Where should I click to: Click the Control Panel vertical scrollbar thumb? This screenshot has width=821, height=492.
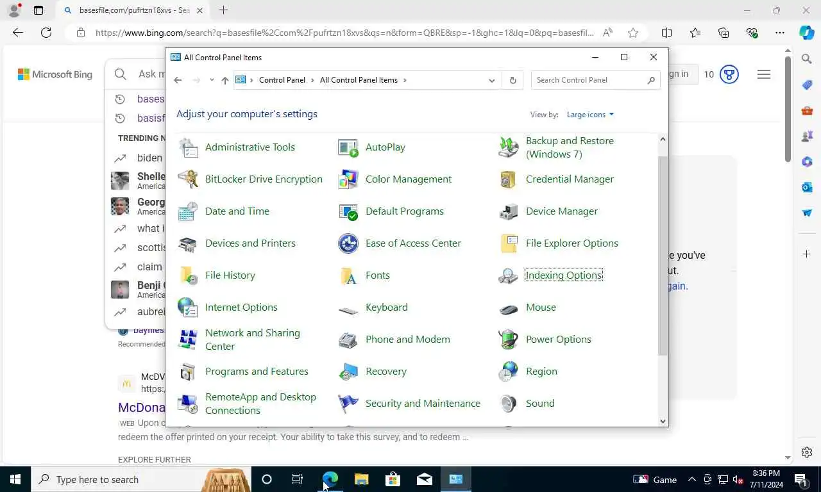(663, 256)
